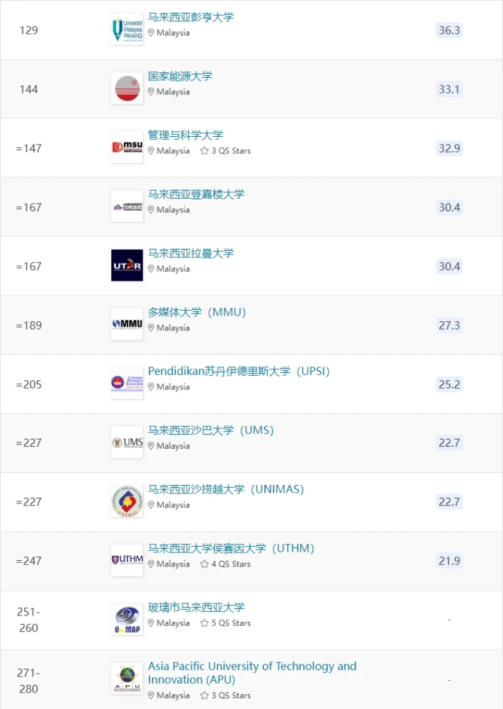Click rank =205

click(x=28, y=384)
